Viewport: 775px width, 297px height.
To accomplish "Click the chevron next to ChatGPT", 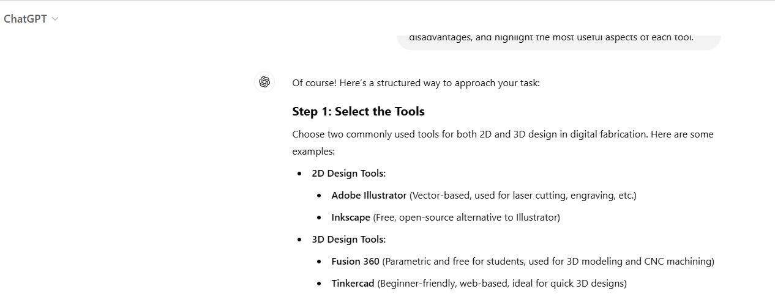I will click(56, 19).
